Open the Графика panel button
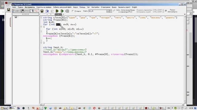The width and height of the screenshot is (197, 110). tap(17, 11)
